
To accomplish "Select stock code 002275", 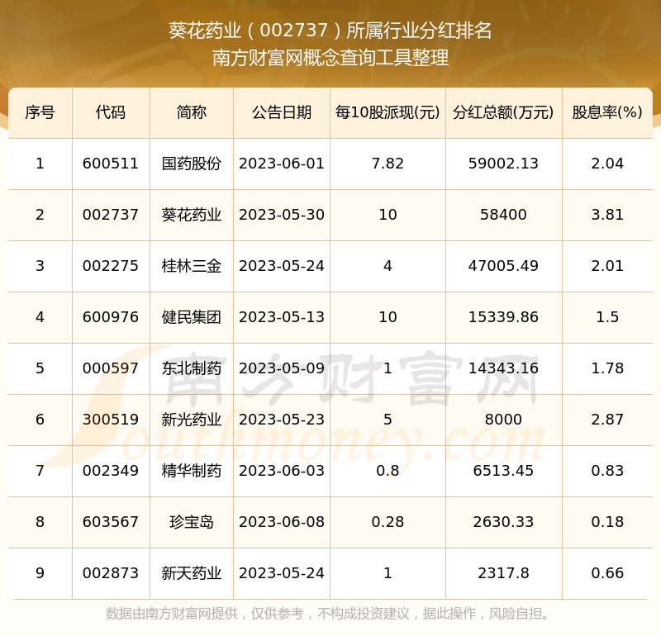I will click(x=111, y=266).
